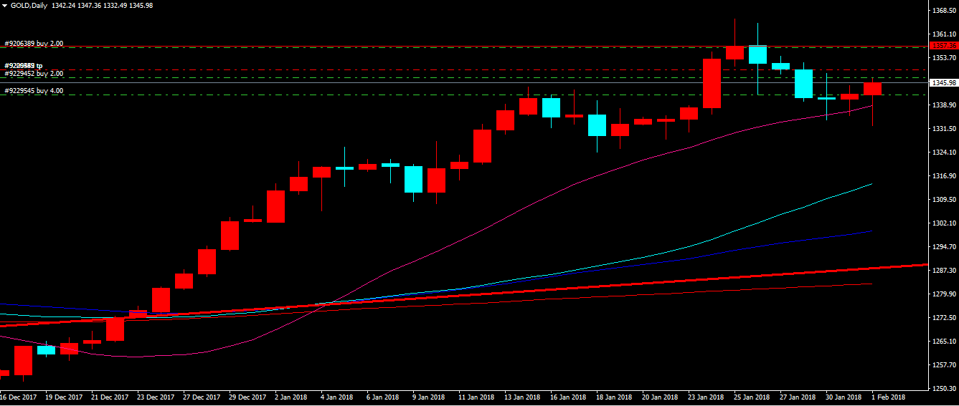Click the 1257.70 price axis label
This screenshot has width=959, height=406.
(944, 365)
